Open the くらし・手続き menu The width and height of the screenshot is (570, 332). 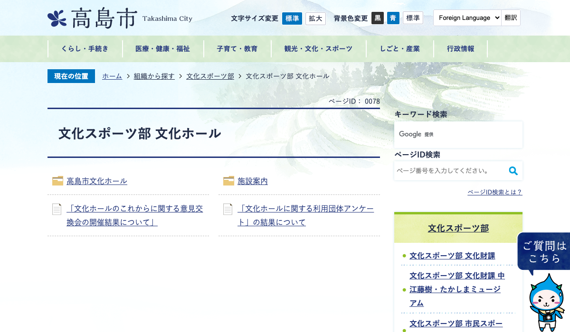[85, 49]
